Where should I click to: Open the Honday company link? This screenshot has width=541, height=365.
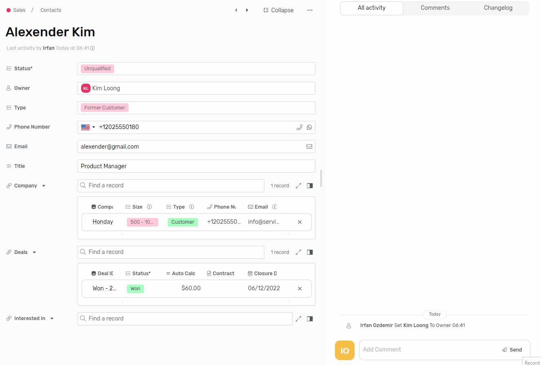(x=103, y=222)
